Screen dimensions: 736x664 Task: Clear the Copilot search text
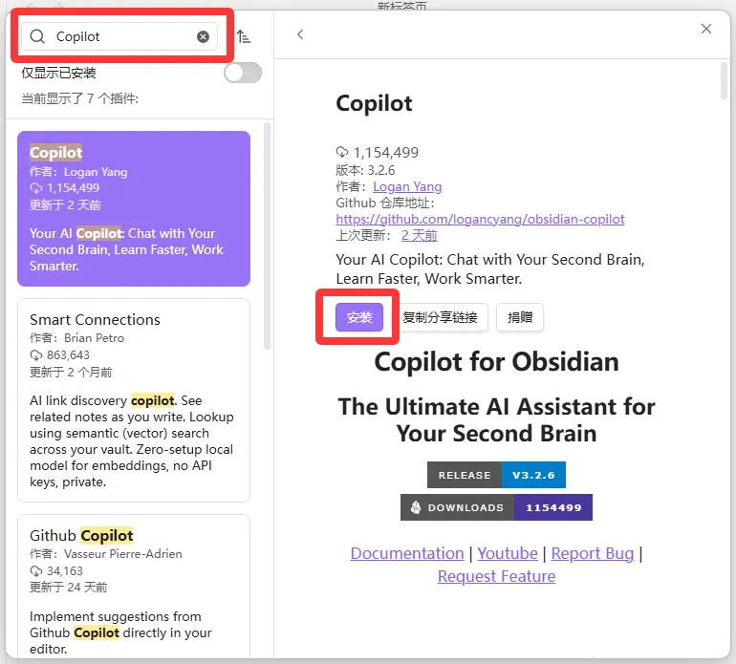(x=203, y=36)
